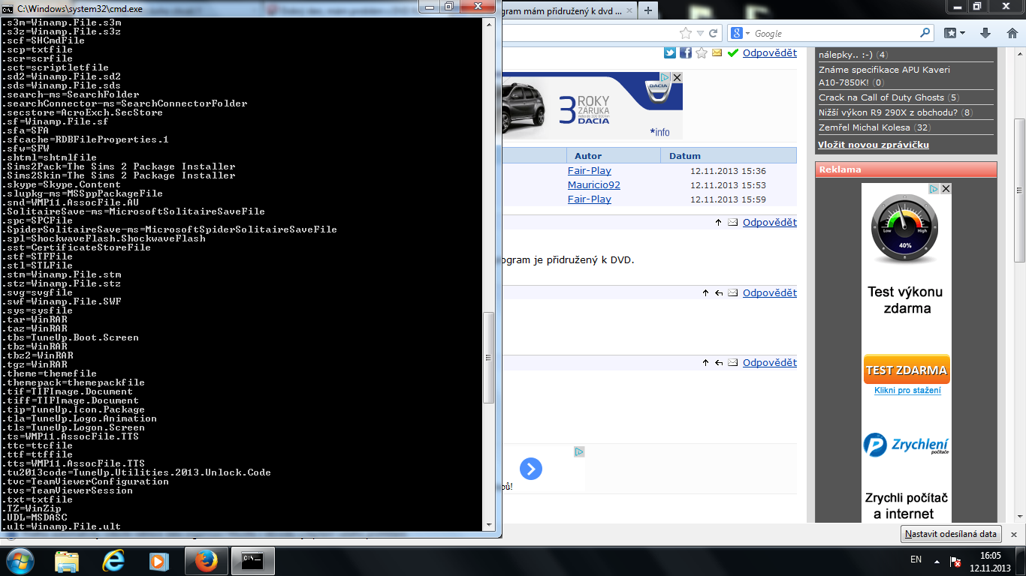The height and width of the screenshot is (576, 1026).
Task: Open Fair-Play author link dated 15:59
Action: (590, 199)
